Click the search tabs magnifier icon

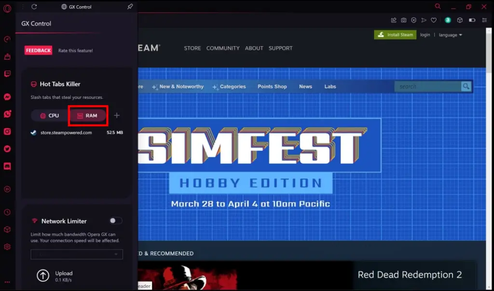(438, 6)
